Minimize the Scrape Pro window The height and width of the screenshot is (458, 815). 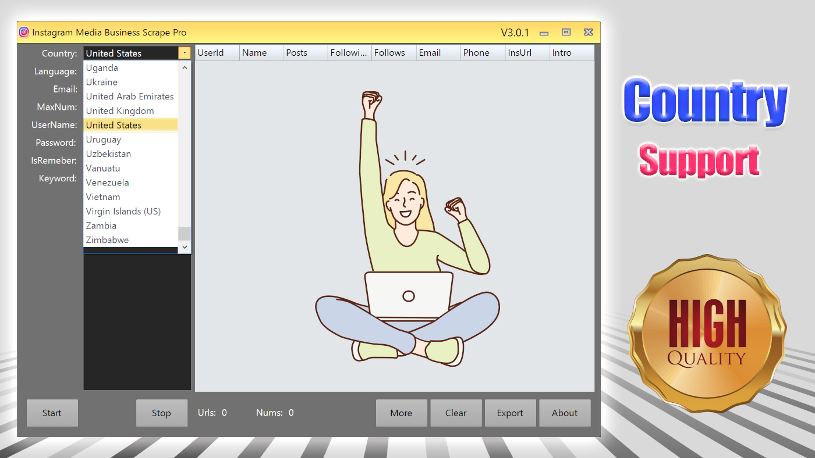[544, 33]
